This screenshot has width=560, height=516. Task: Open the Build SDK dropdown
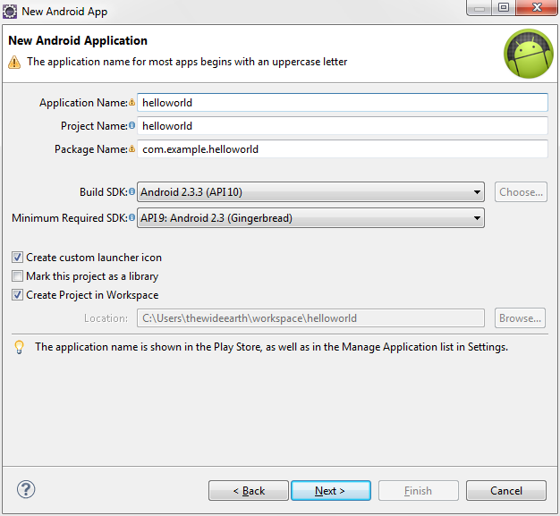[x=310, y=192]
